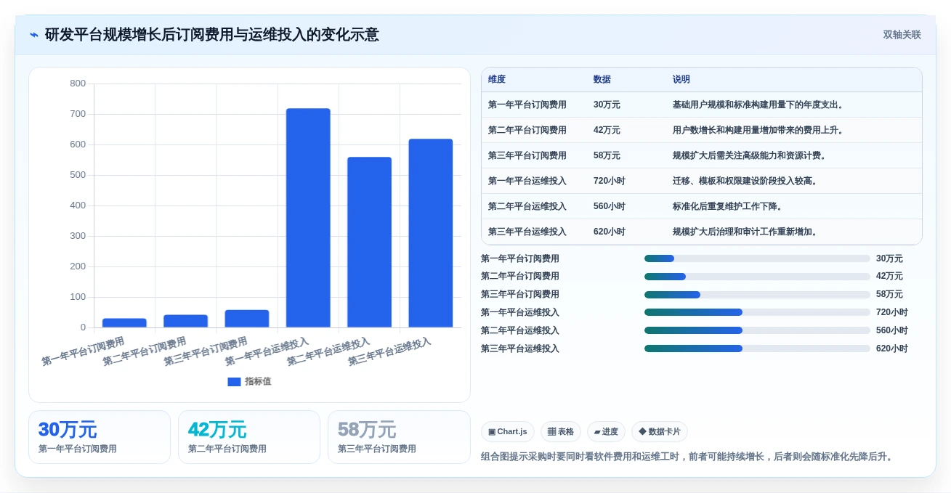Click the blue legend swatch for 指标值
951x493 pixels.
pyautogui.click(x=234, y=382)
